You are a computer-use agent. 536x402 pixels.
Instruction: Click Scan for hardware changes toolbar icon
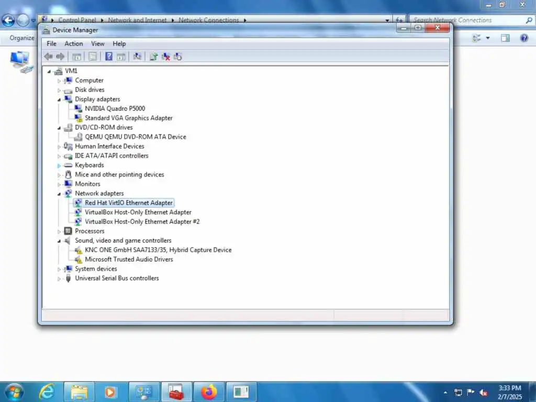[137, 57]
